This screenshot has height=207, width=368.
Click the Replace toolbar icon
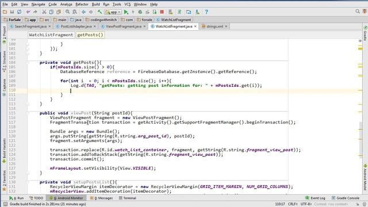[x=75, y=11]
